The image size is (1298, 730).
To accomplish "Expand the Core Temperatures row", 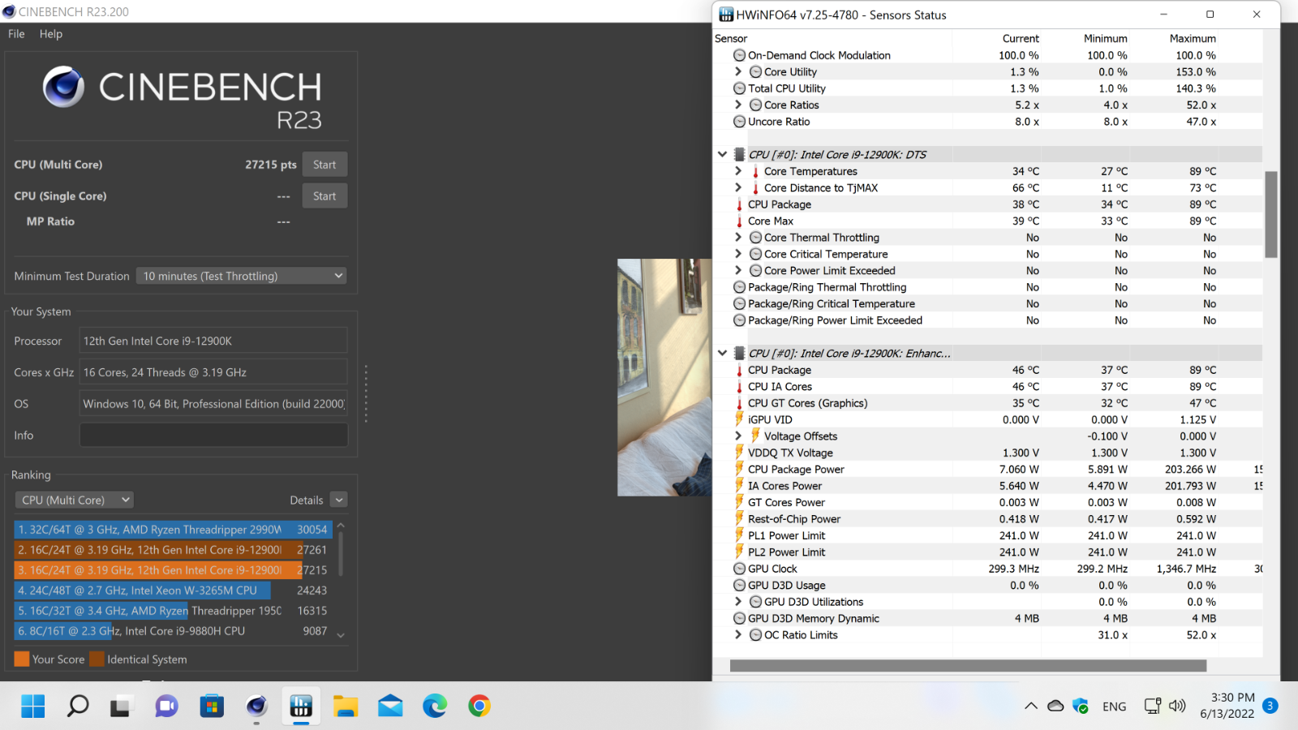I will click(x=738, y=171).
